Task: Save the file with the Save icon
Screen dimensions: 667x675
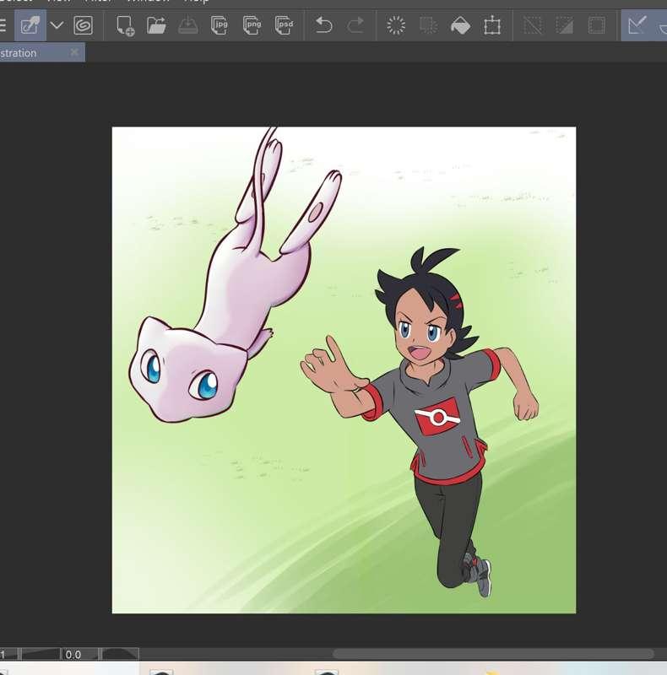Action: [188, 25]
